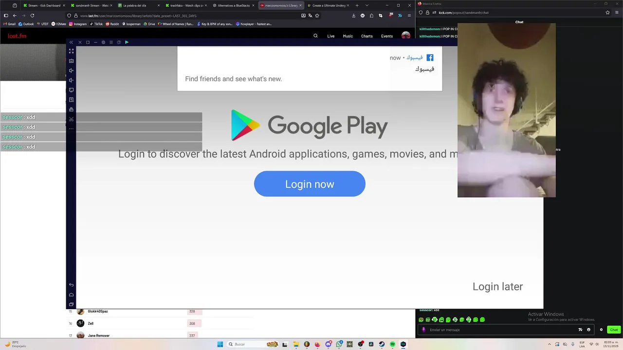Click the Jane Remover artist row
Screen dimensions: 623x350
pos(161,335)
